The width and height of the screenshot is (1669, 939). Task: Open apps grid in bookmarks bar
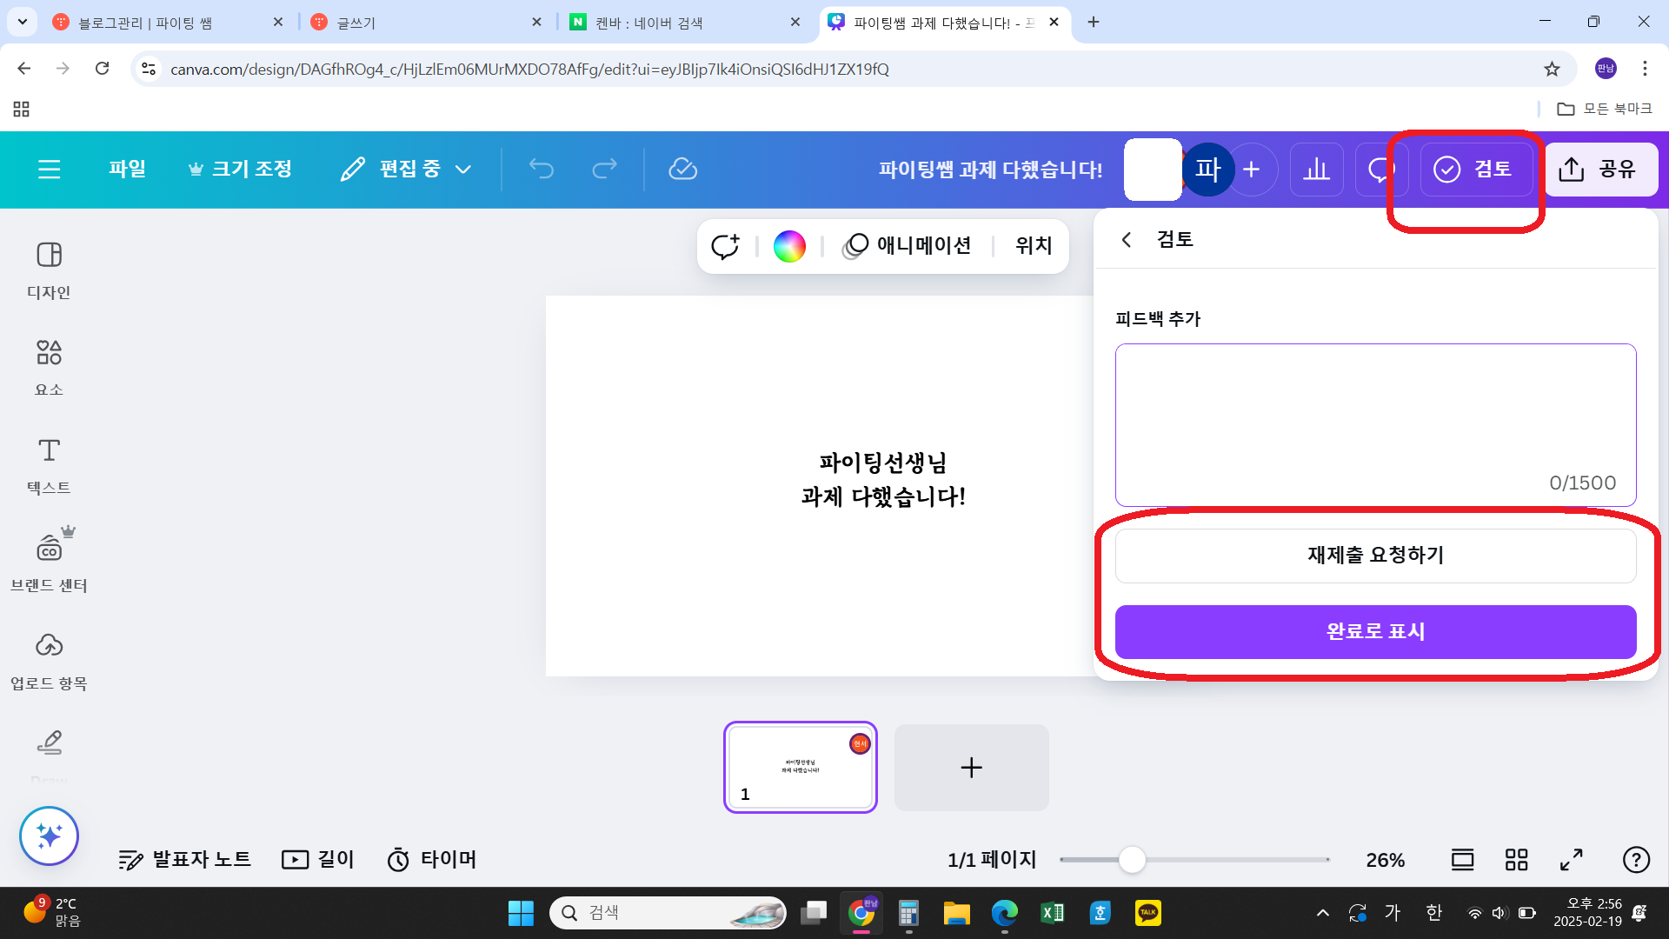pos(22,109)
